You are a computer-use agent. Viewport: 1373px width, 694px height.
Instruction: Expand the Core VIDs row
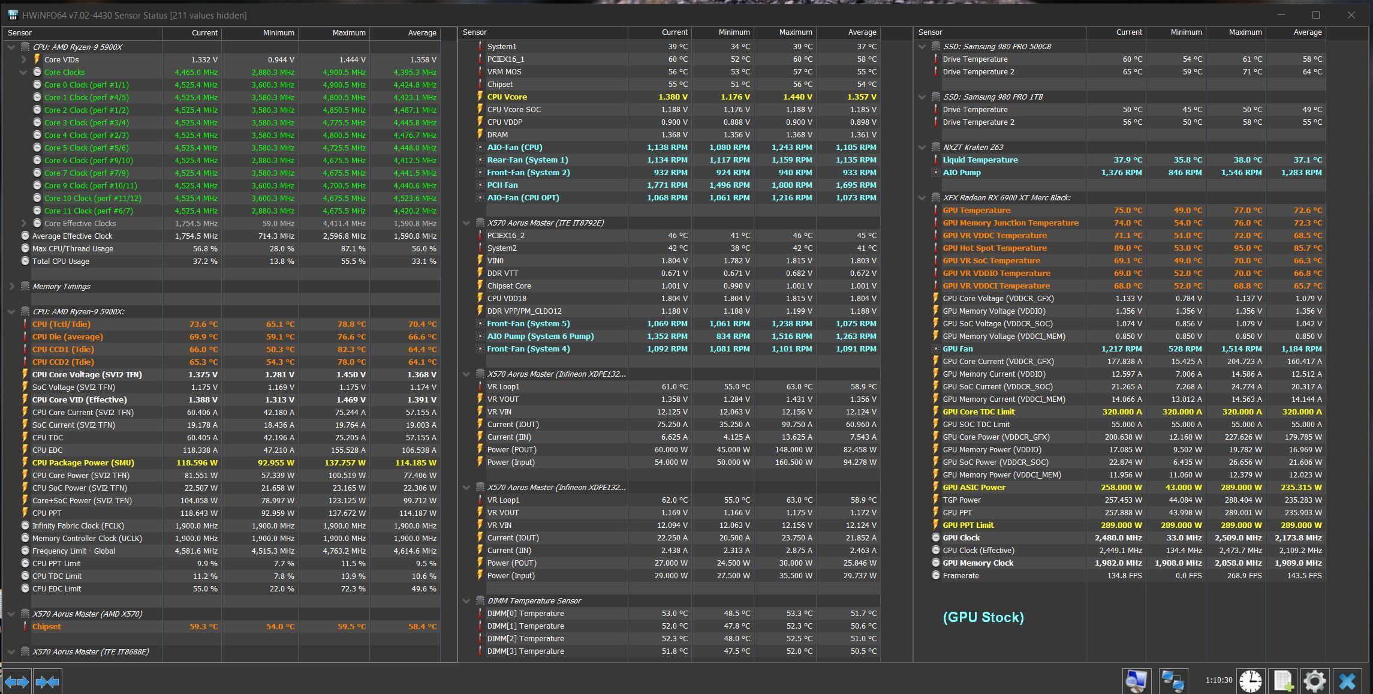23,59
